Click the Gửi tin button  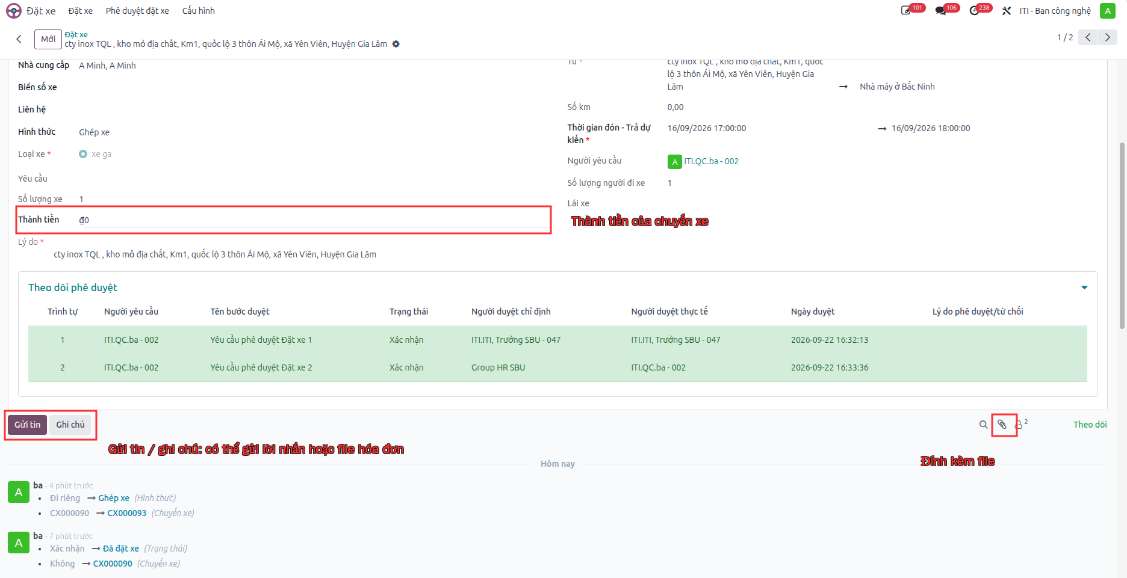(28, 425)
